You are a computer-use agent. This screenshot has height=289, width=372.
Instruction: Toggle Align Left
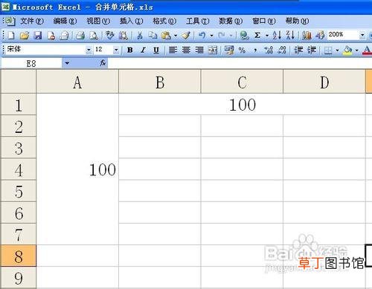173,50
